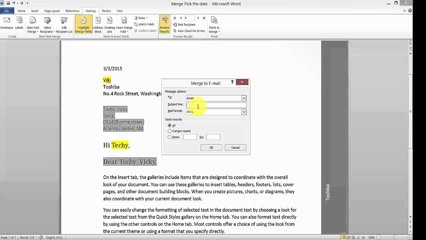Image resolution: width=426 pixels, height=240 pixels.
Task: Click the Redo/Repeat icon
Action: (22, 3)
